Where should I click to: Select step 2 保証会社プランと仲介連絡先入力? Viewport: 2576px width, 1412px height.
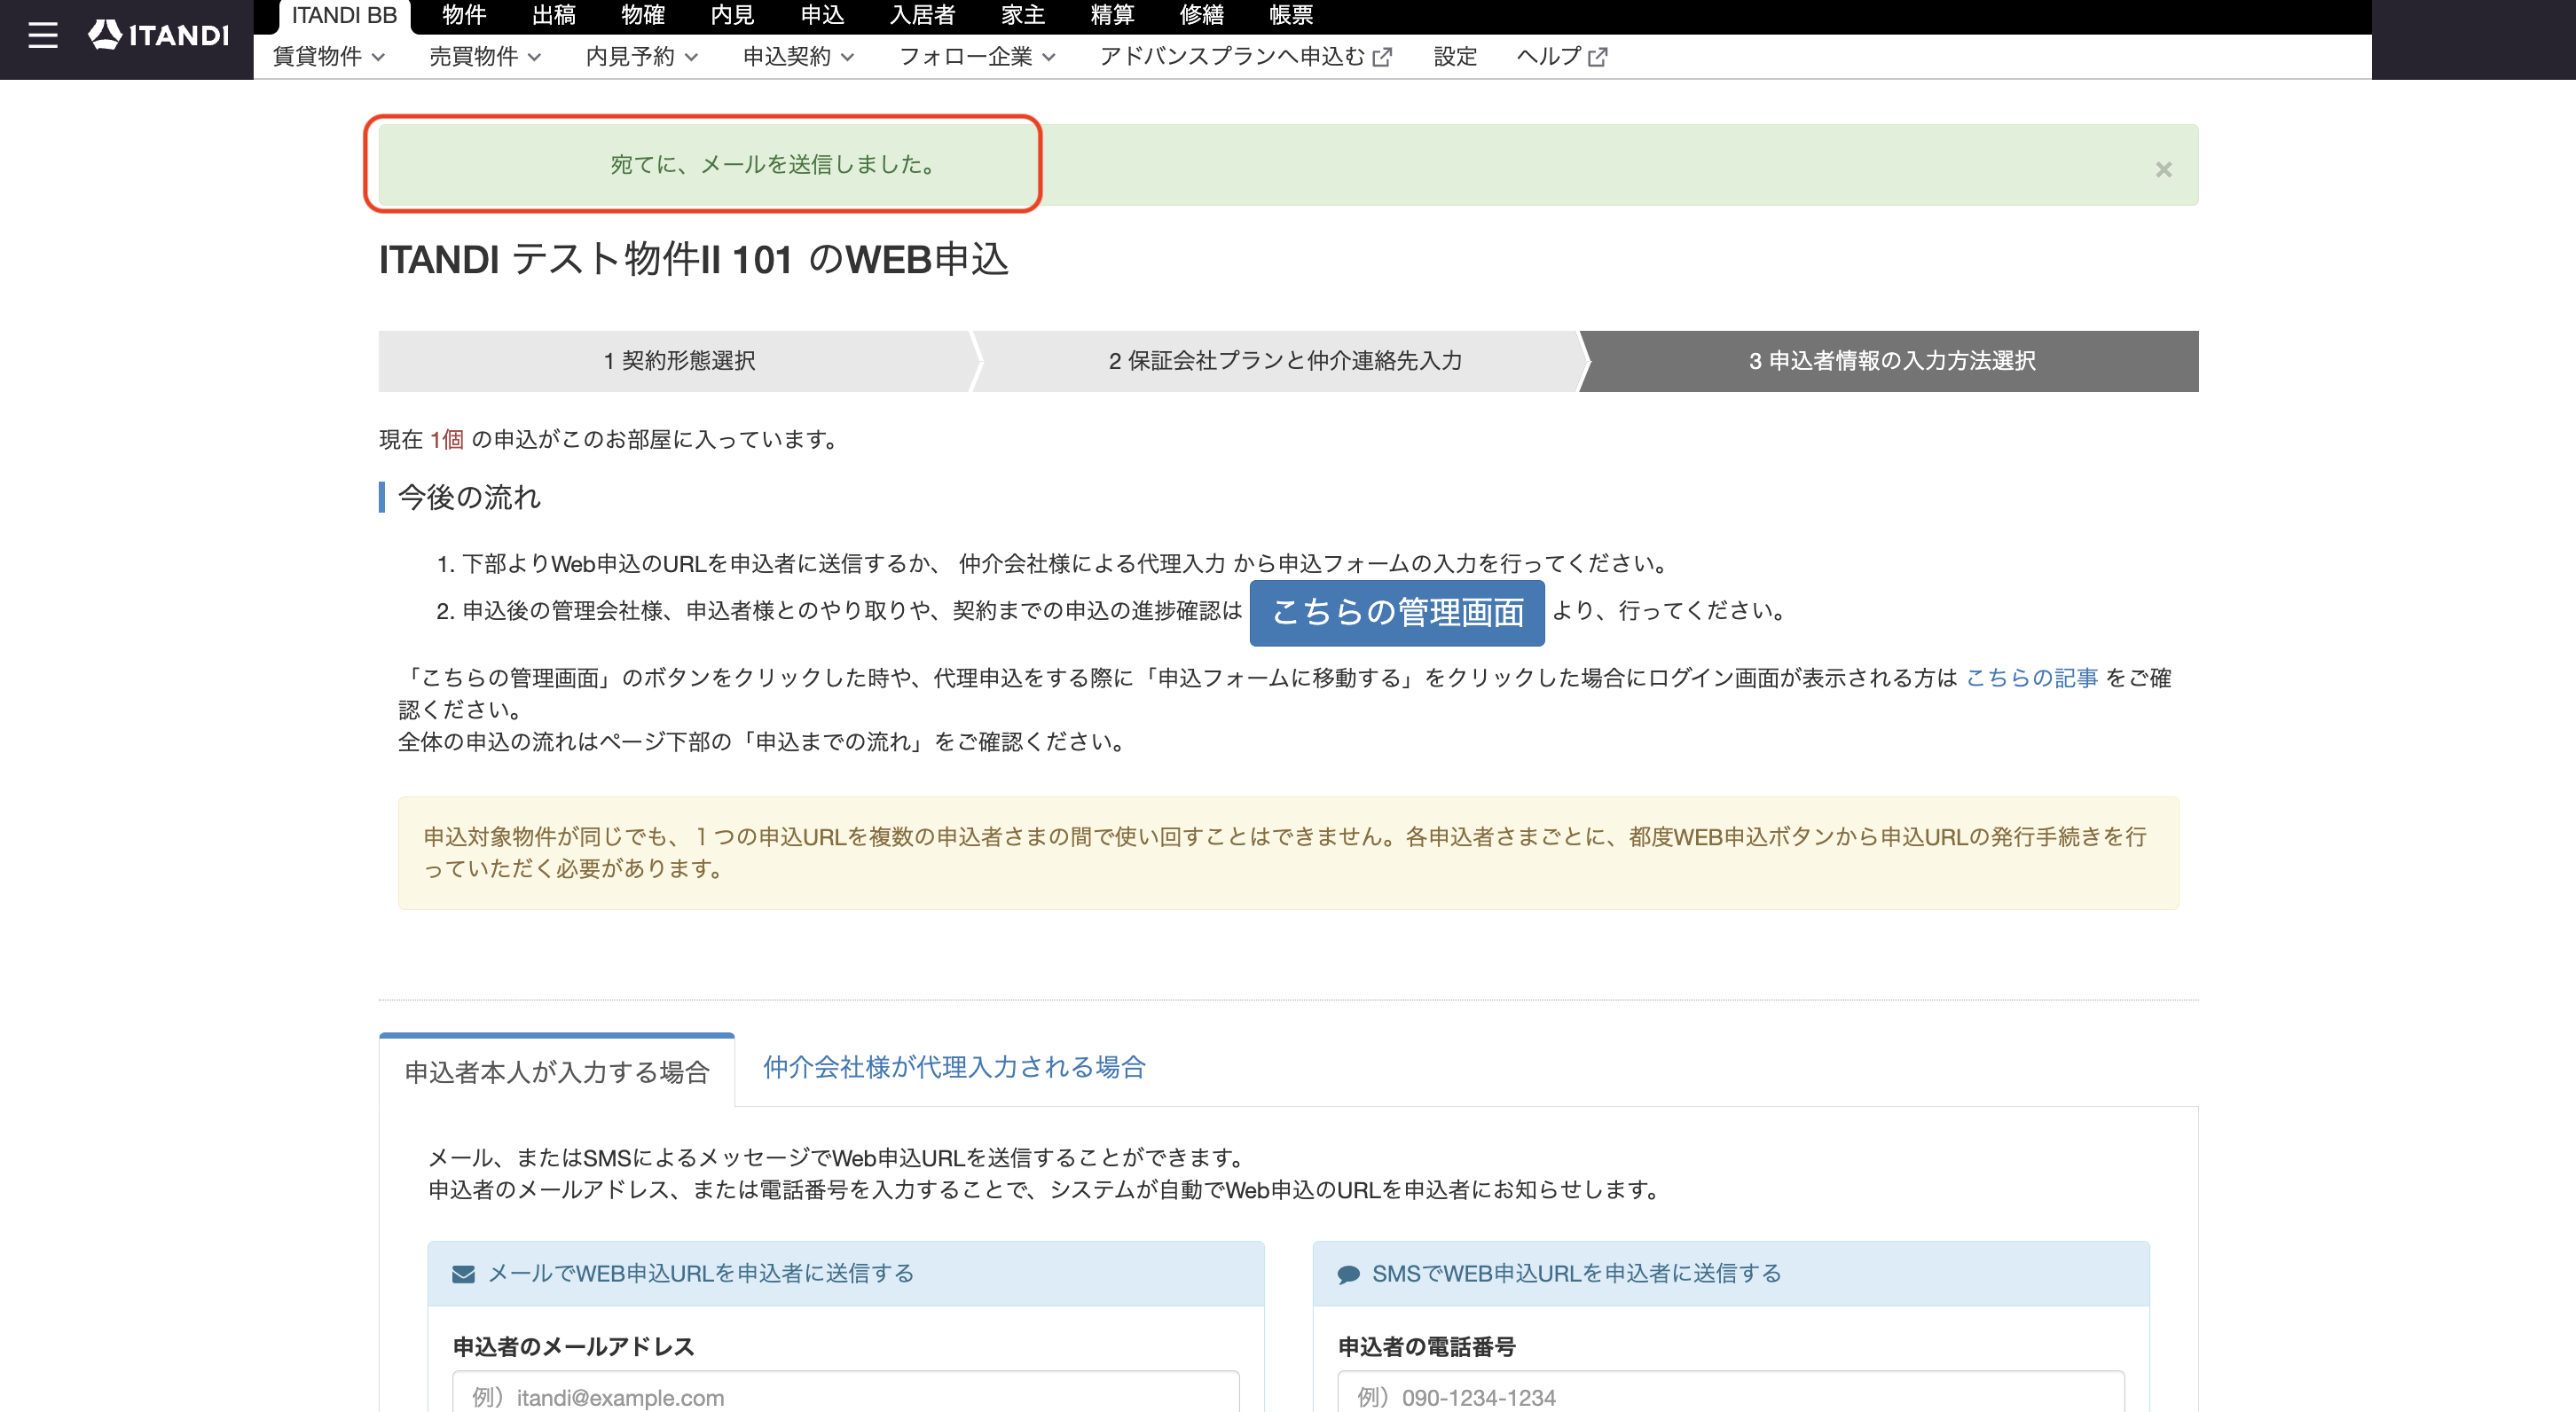pyautogui.click(x=1284, y=361)
